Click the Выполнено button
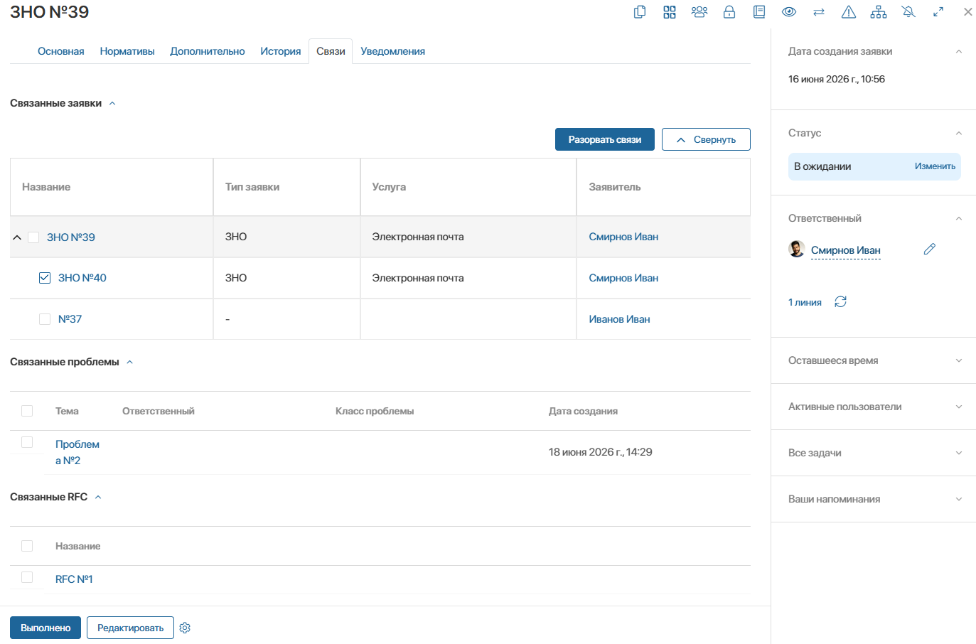Image resolution: width=976 pixels, height=644 pixels. (45, 628)
